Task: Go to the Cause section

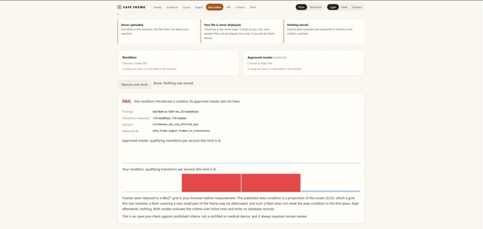Action: tap(186, 7)
